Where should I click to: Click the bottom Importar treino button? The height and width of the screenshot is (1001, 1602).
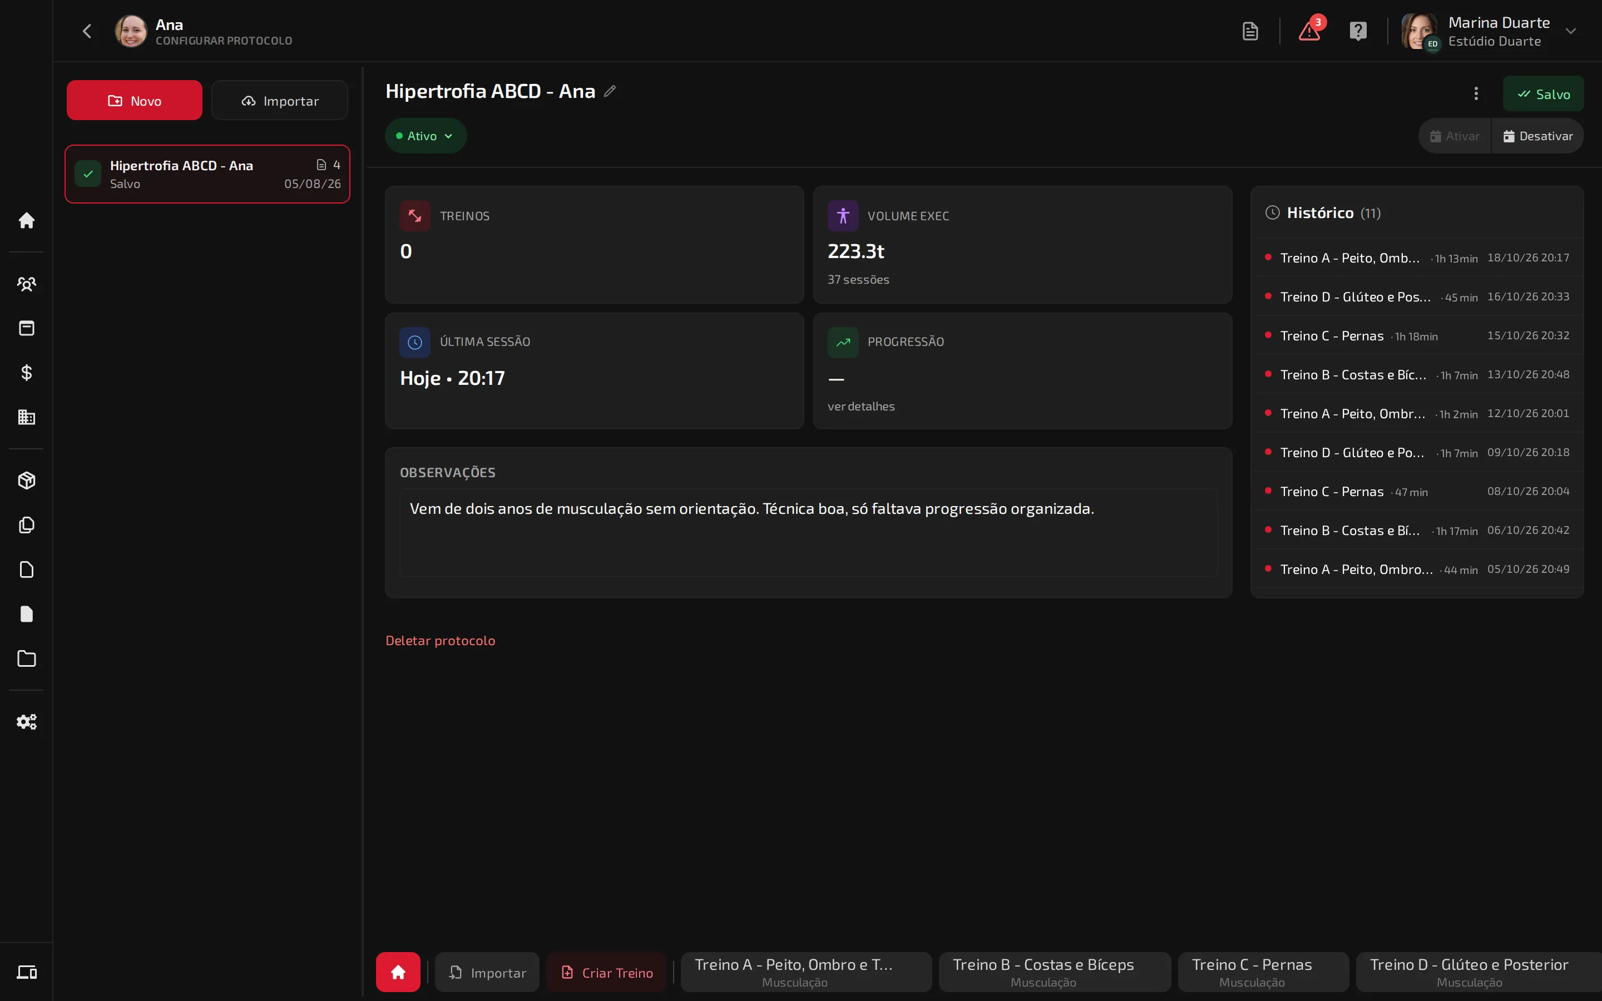(487, 972)
